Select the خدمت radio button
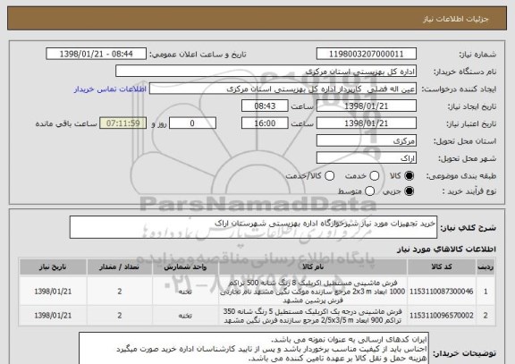The height and width of the screenshot is (364, 515). [x=375, y=176]
